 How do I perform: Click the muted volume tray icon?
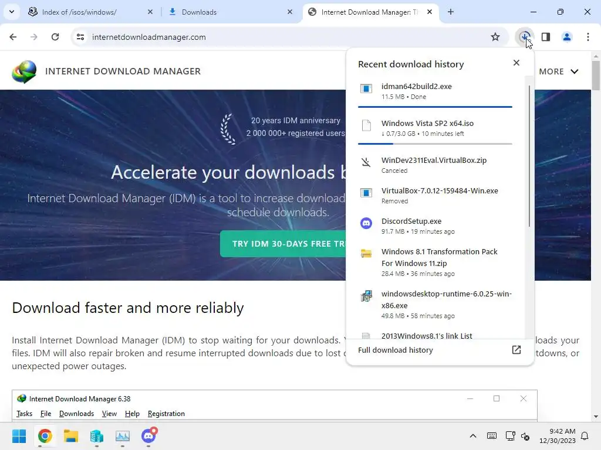click(x=525, y=436)
